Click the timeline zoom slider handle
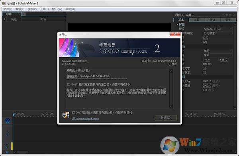 pos(7,152)
